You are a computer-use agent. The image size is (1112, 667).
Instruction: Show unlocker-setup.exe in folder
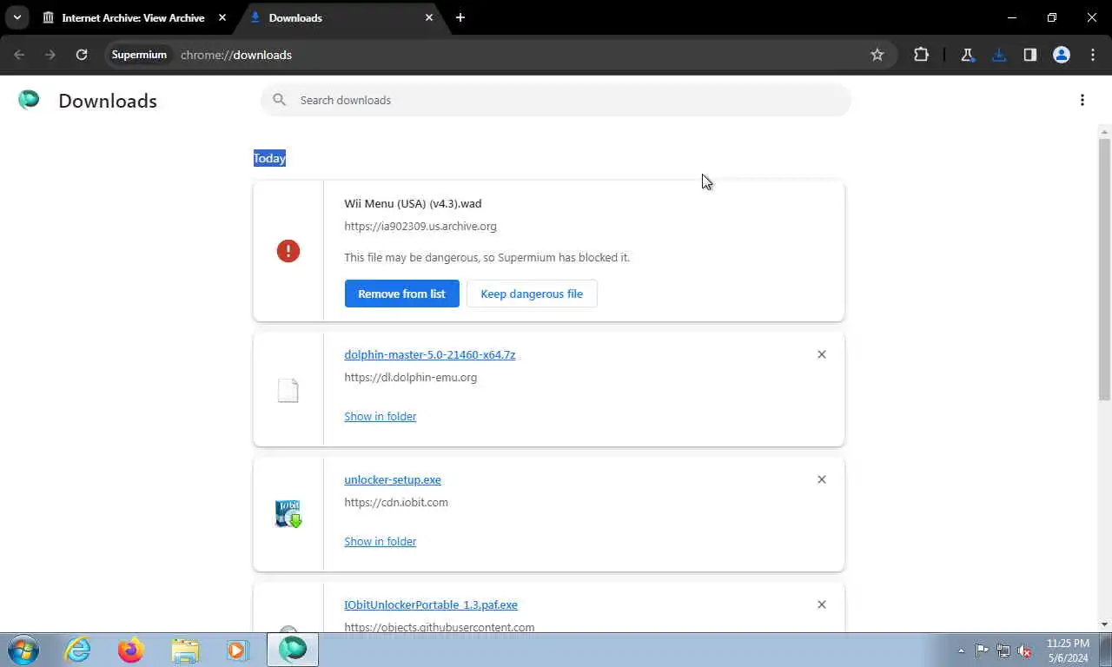pyautogui.click(x=381, y=541)
